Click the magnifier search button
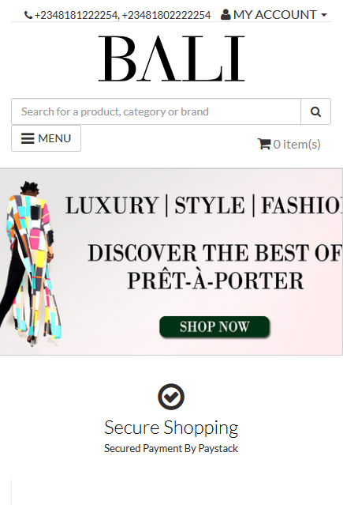 [315, 111]
